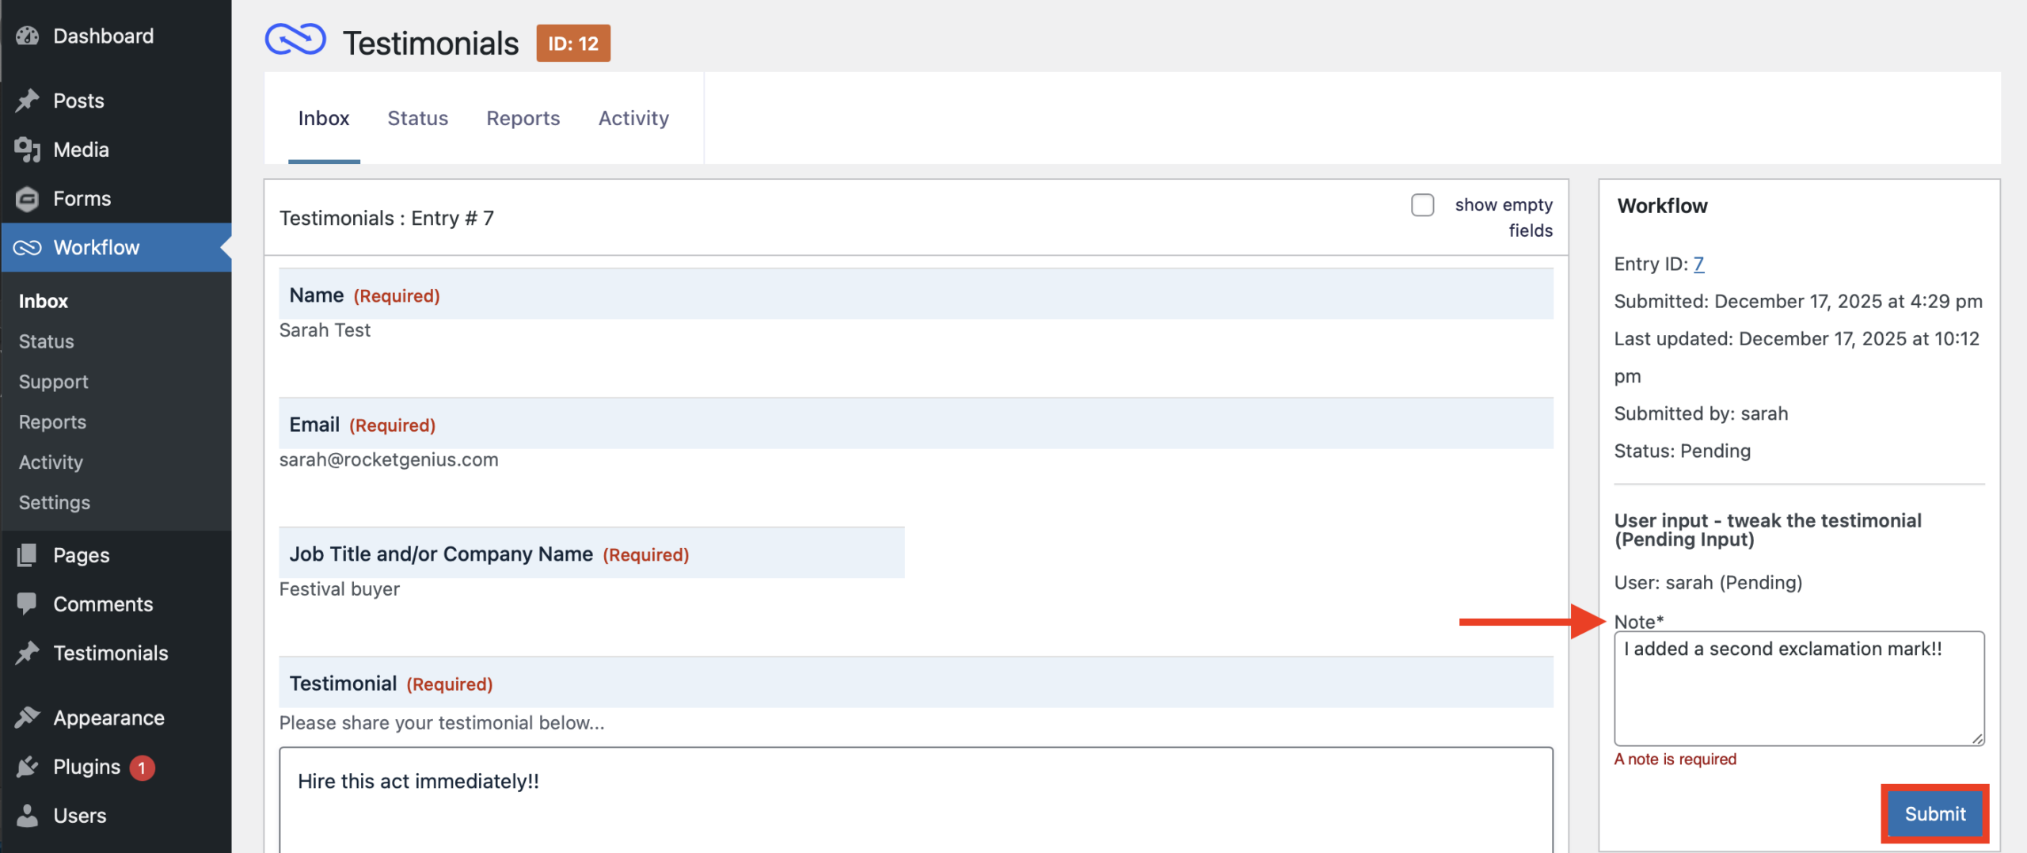The height and width of the screenshot is (853, 2027).
Task: Click the Users sidebar icon
Action: [29, 815]
